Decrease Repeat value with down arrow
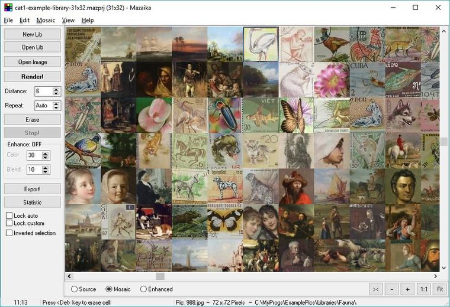 click(x=56, y=108)
